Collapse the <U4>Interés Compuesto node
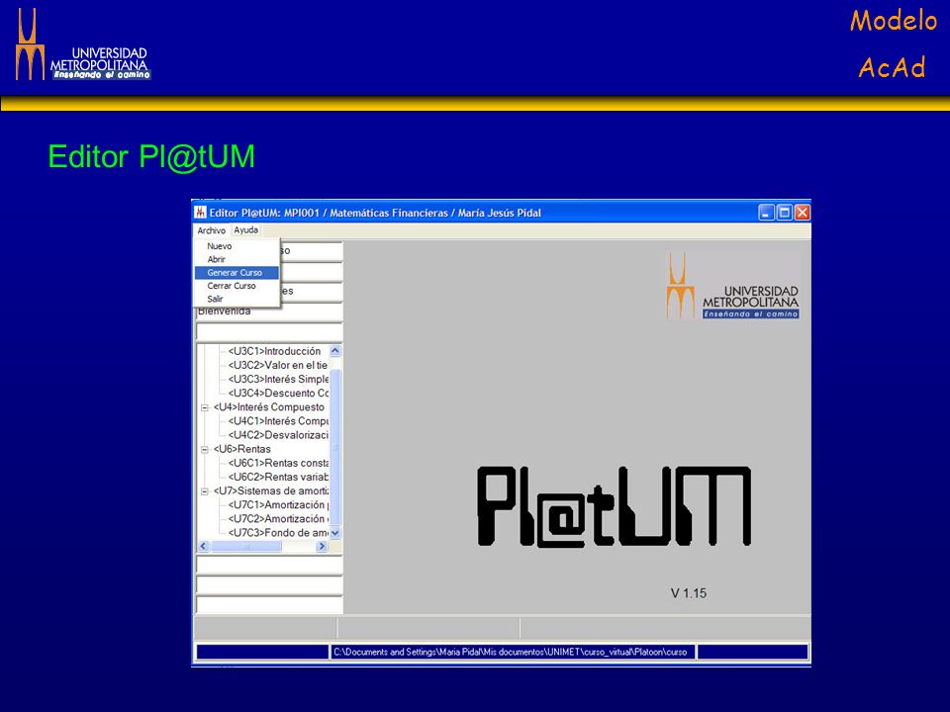 [x=205, y=408]
